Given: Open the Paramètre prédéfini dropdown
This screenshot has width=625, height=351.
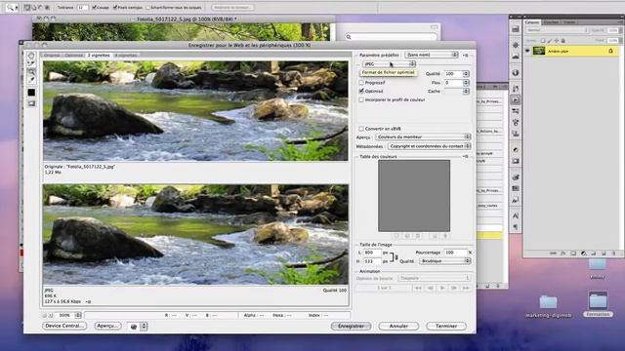Looking at the screenshot, I should point(432,55).
